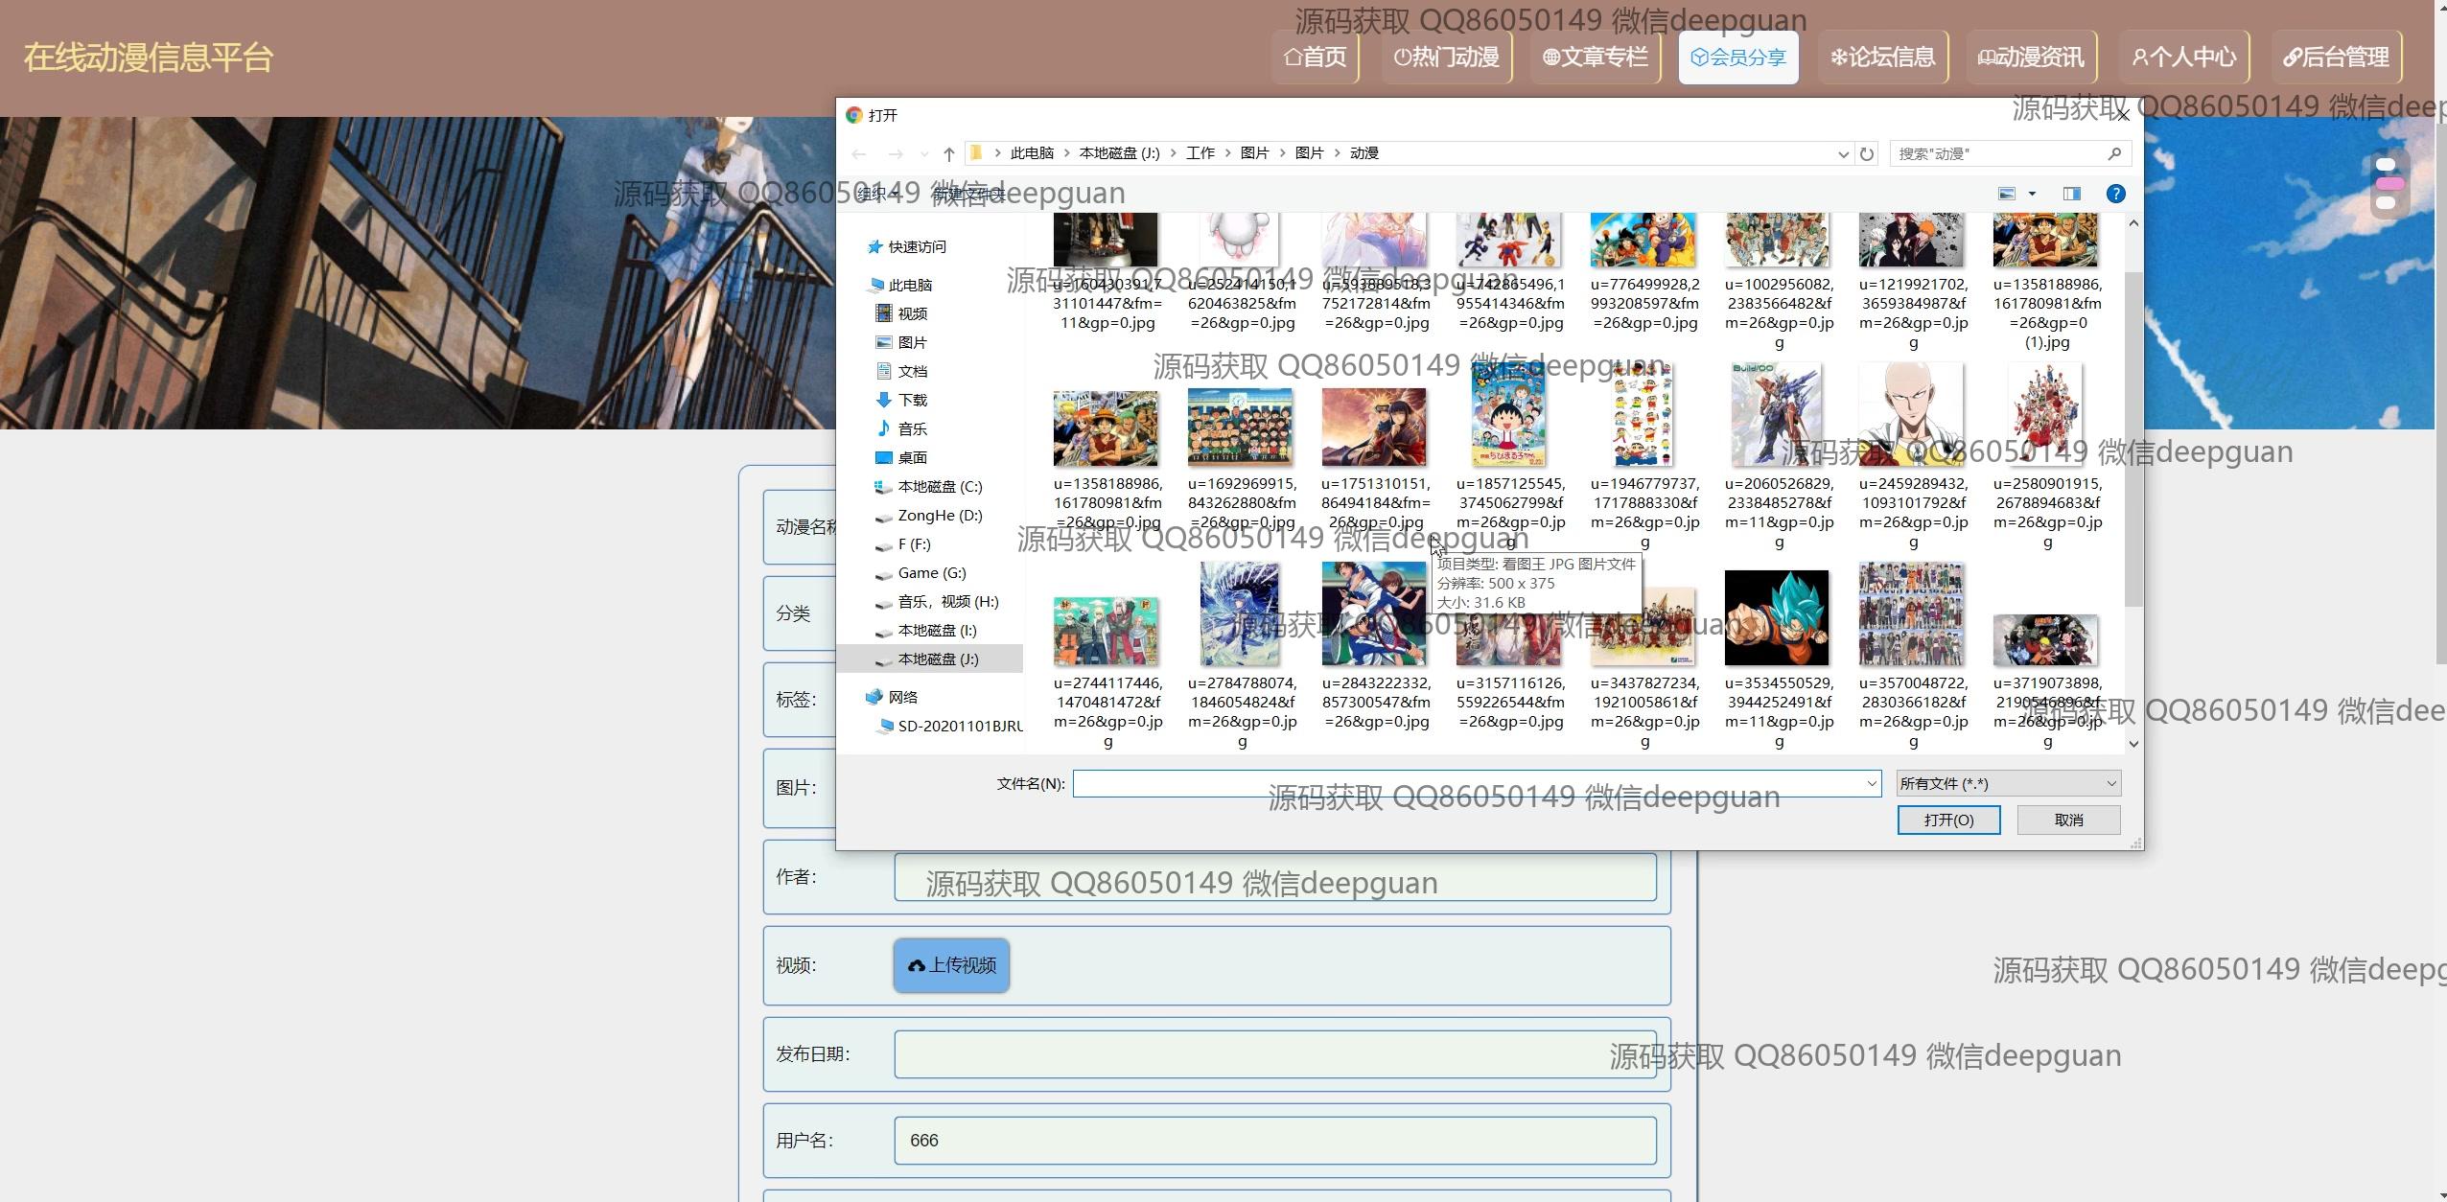Screen dimensions: 2447x1202
Task: Change the view mode icon
Action: pyautogui.click(x=2007, y=194)
